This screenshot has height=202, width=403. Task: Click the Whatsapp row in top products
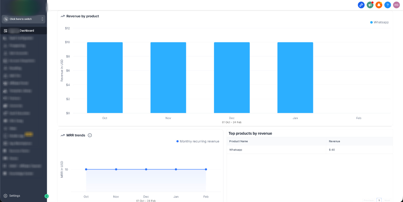[x=310, y=150]
